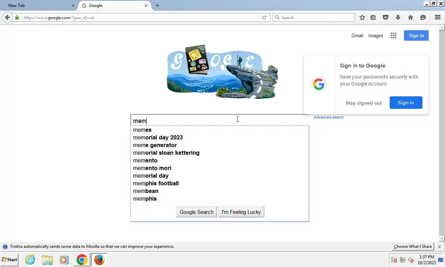The width and height of the screenshot is (445, 267).
Task: Open the Google apps grid icon
Action: tap(394, 35)
